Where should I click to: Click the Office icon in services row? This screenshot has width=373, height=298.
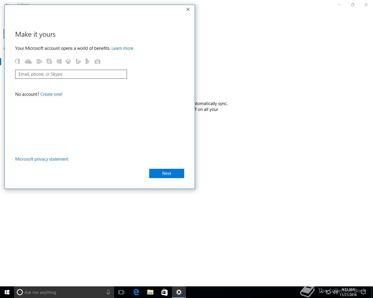[17, 61]
